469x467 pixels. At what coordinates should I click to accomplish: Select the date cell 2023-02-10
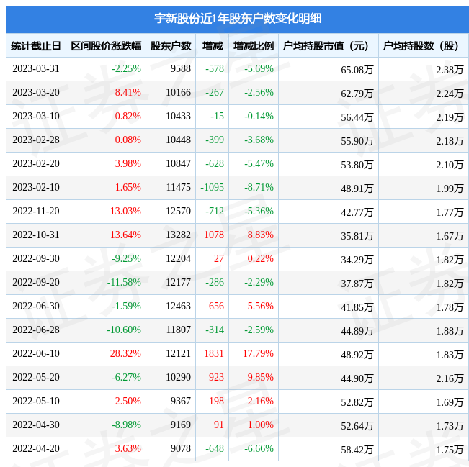[x=36, y=187]
